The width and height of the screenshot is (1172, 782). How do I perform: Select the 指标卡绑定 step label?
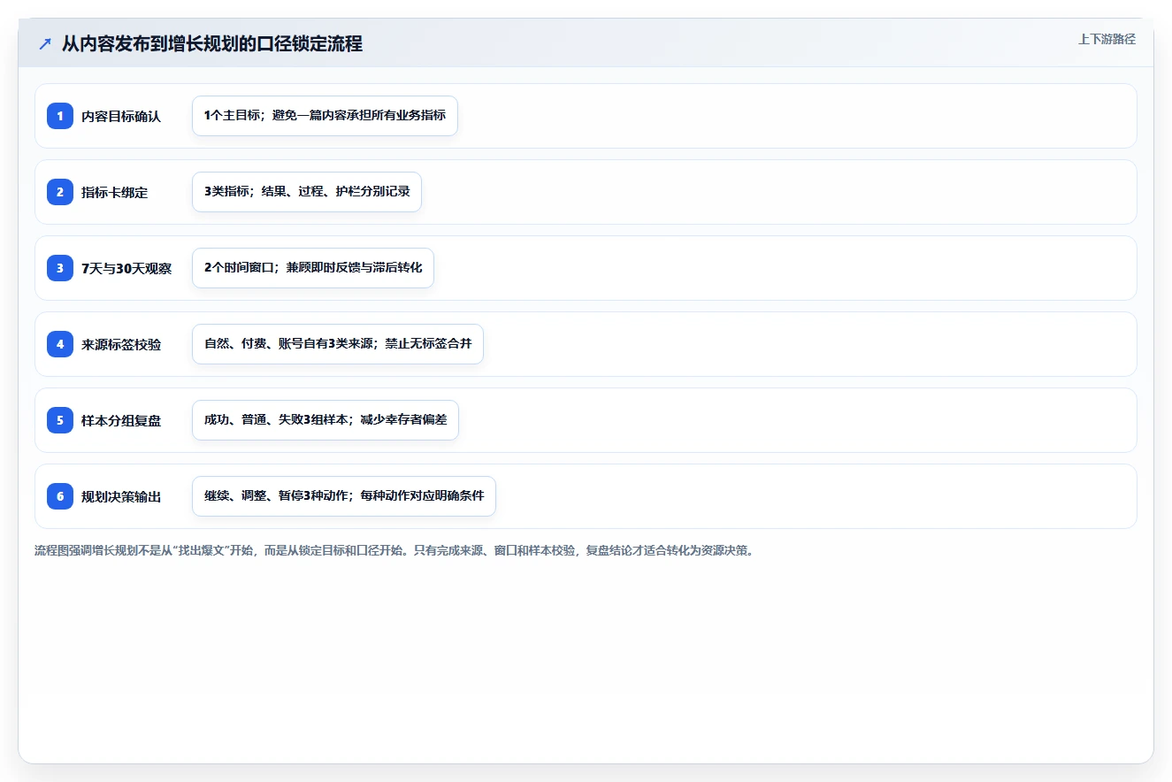[115, 192]
